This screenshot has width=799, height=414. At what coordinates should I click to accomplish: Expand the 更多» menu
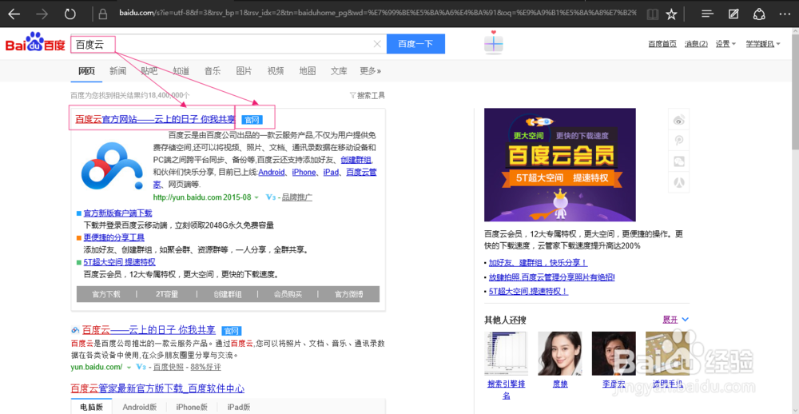(371, 71)
